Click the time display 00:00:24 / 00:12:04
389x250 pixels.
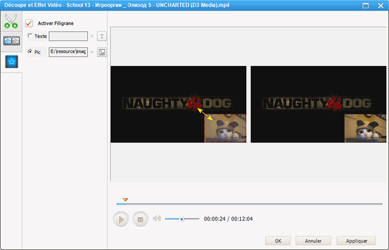pyautogui.click(x=228, y=219)
